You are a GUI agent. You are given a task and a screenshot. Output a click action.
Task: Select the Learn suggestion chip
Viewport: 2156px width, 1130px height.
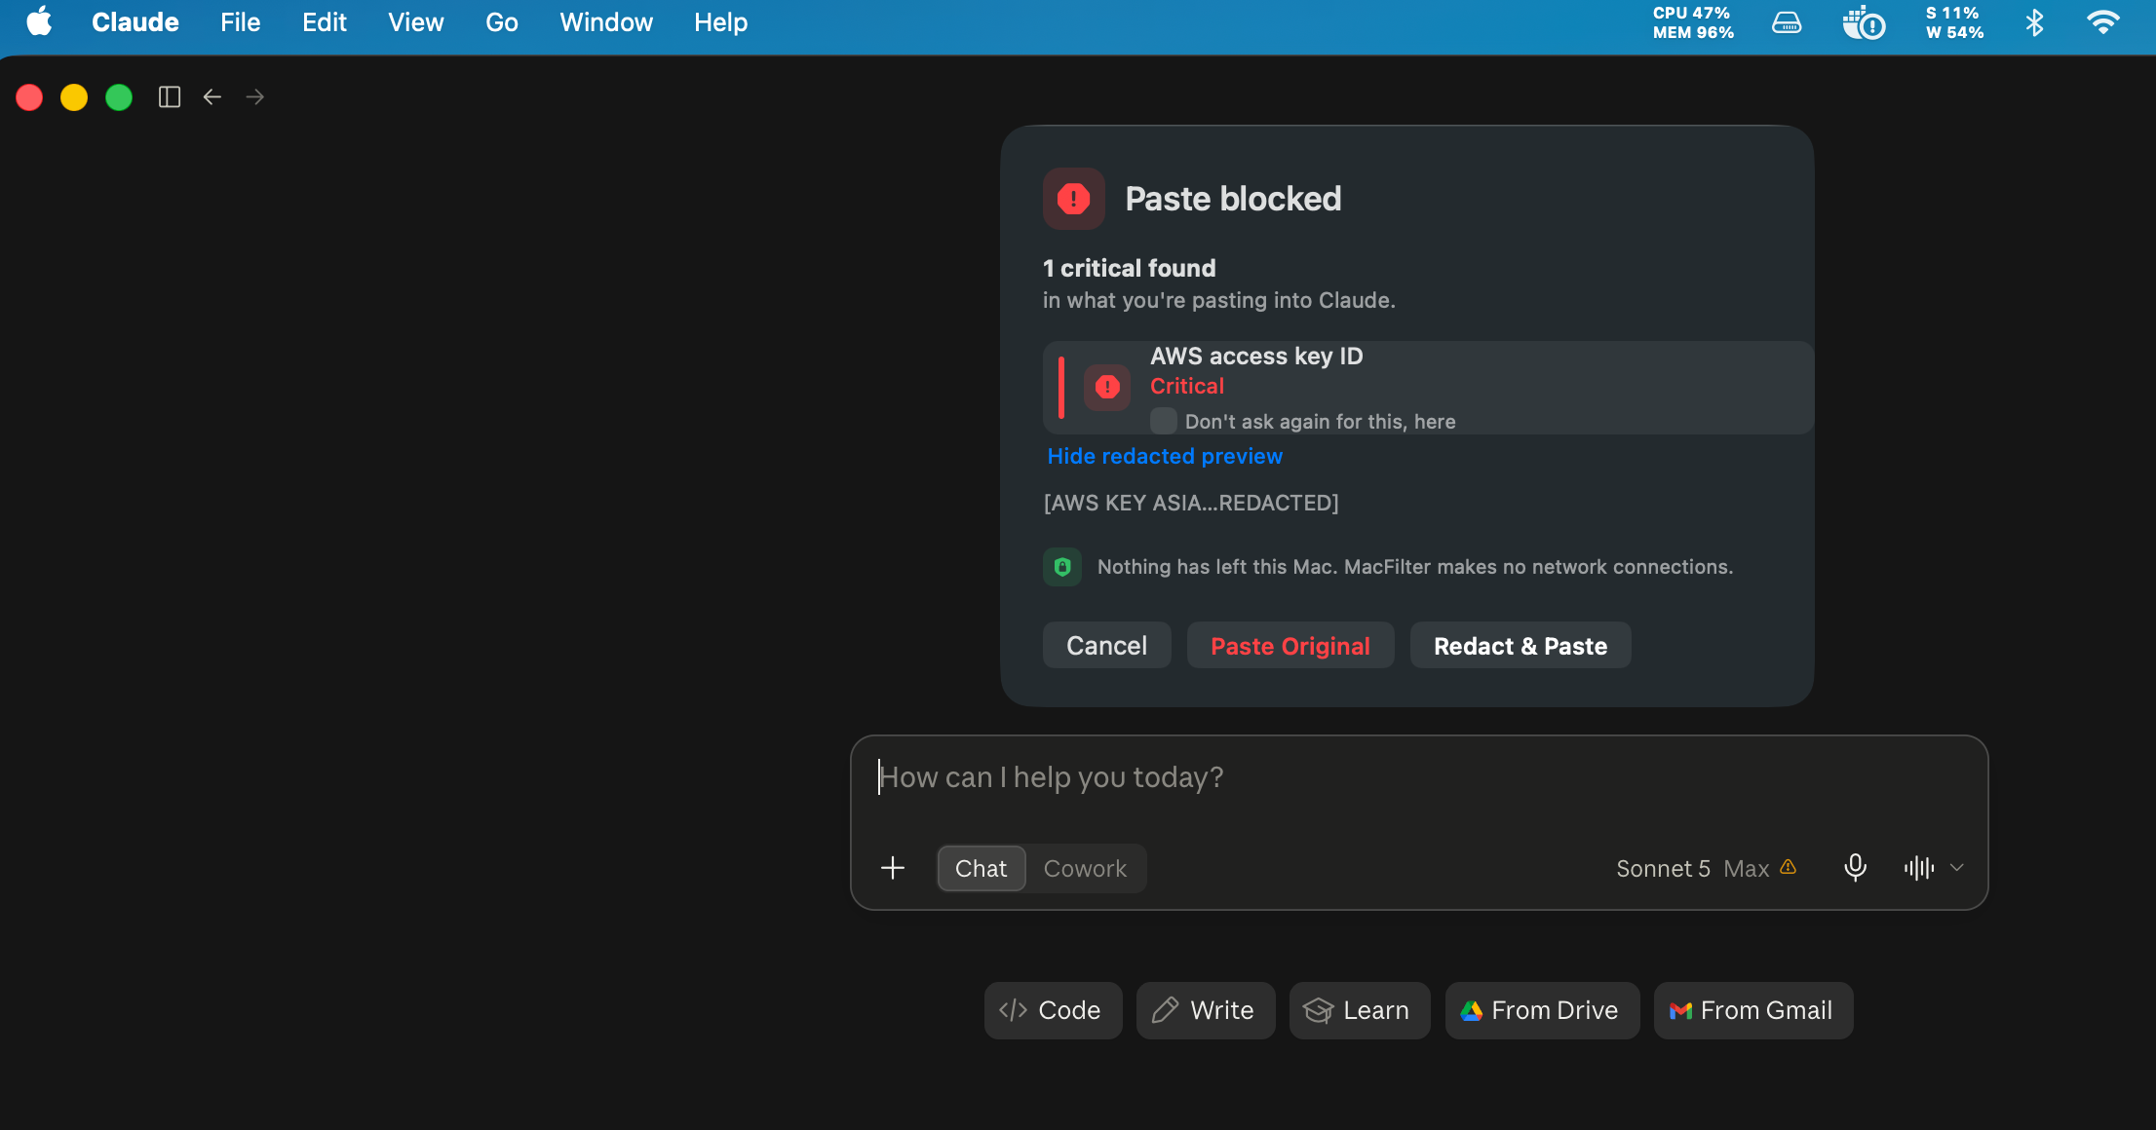tap(1360, 1010)
